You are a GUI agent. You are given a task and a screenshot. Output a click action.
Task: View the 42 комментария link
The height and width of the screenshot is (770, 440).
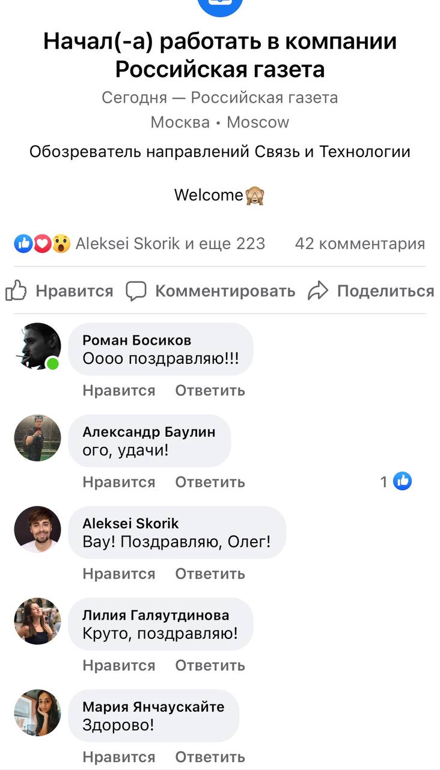click(360, 244)
